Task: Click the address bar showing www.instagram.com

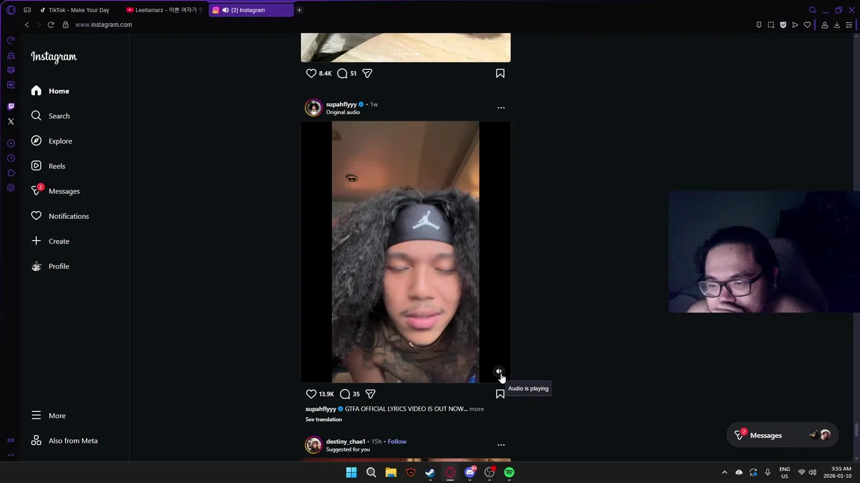Action: coord(103,25)
